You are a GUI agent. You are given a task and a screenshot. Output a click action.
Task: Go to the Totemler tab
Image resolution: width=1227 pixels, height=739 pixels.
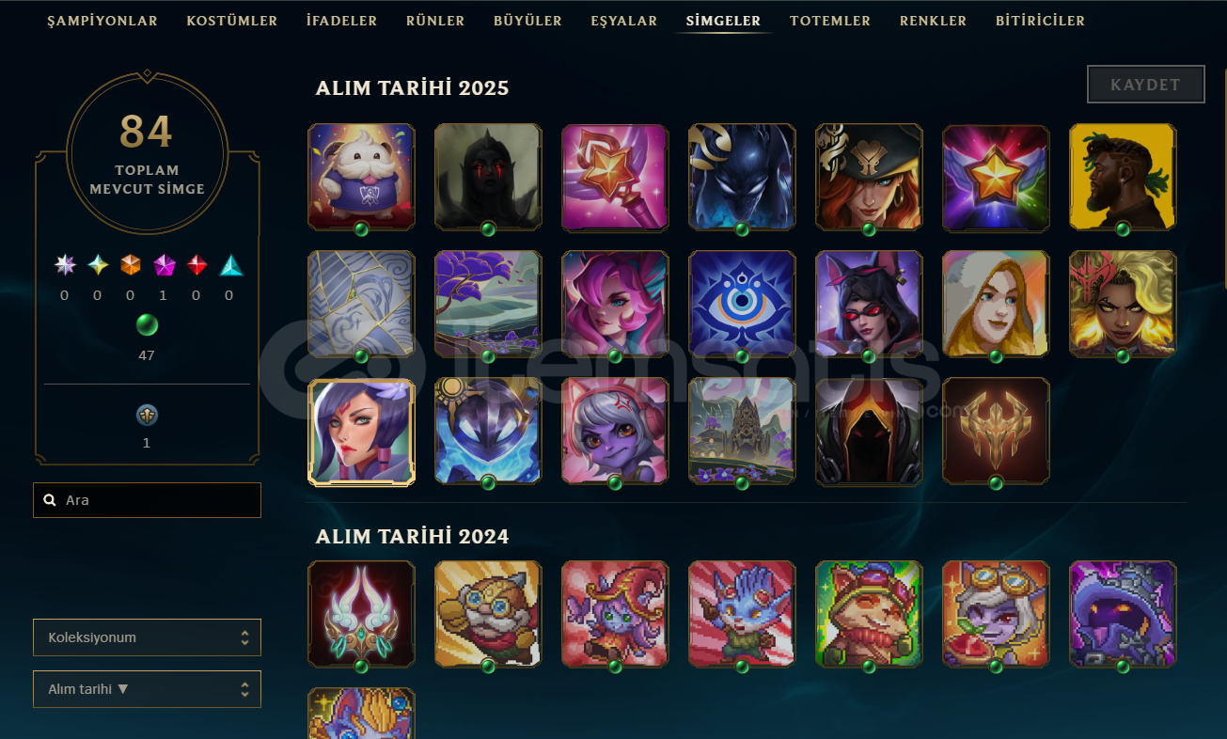click(x=830, y=21)
